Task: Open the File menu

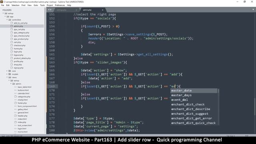Action: point(2,5)
